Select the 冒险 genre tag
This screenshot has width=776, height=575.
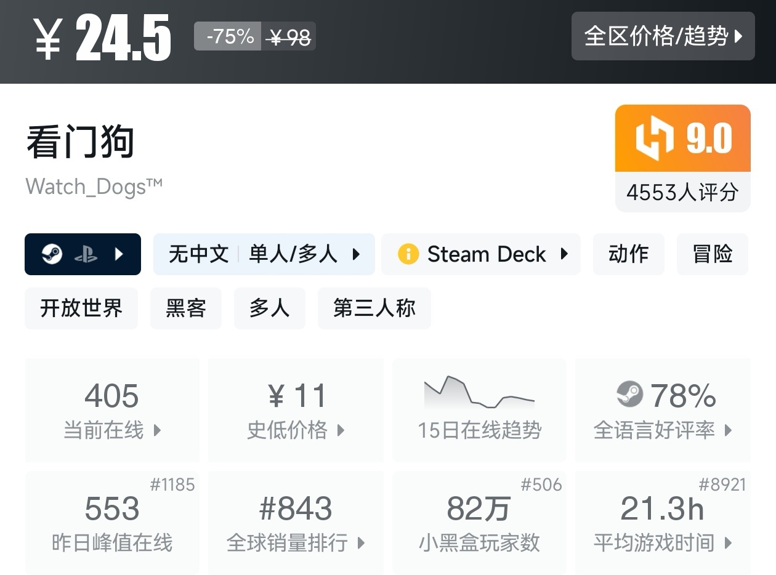coord(712,254)
